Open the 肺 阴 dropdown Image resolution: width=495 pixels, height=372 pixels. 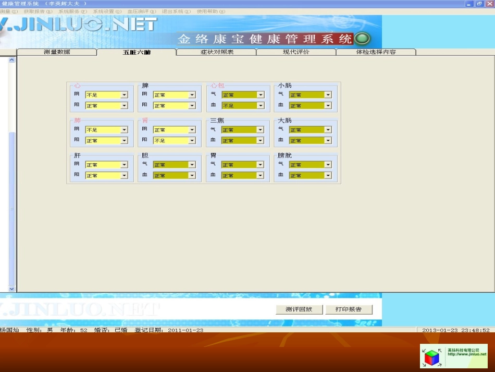pyautogui.click(x=124, y=130)
